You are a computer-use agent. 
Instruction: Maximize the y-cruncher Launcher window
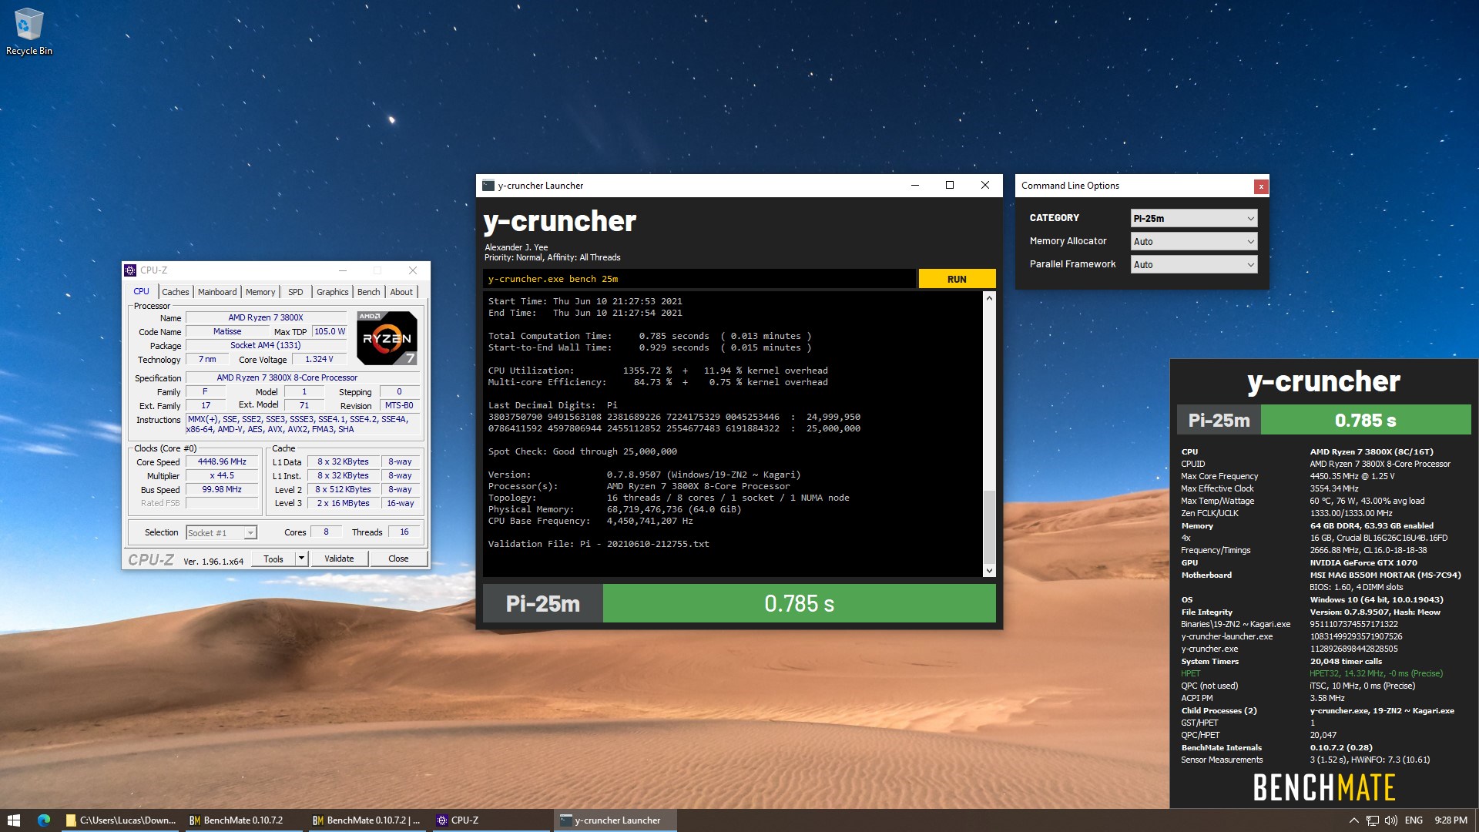pos(950,186)
